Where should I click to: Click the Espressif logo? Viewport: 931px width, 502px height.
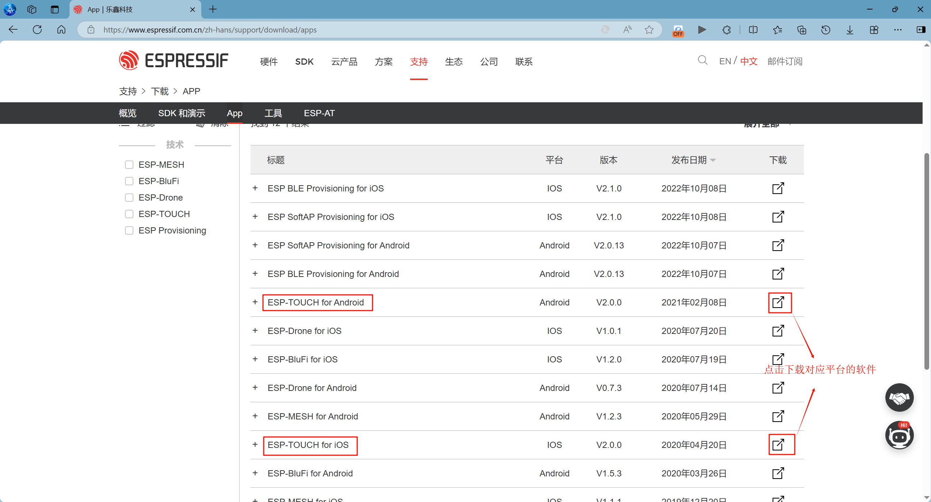(x=173, y=60)
